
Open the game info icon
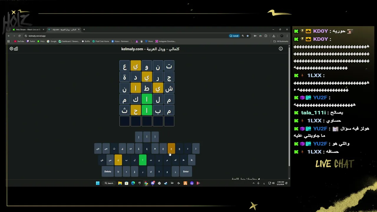281,49
